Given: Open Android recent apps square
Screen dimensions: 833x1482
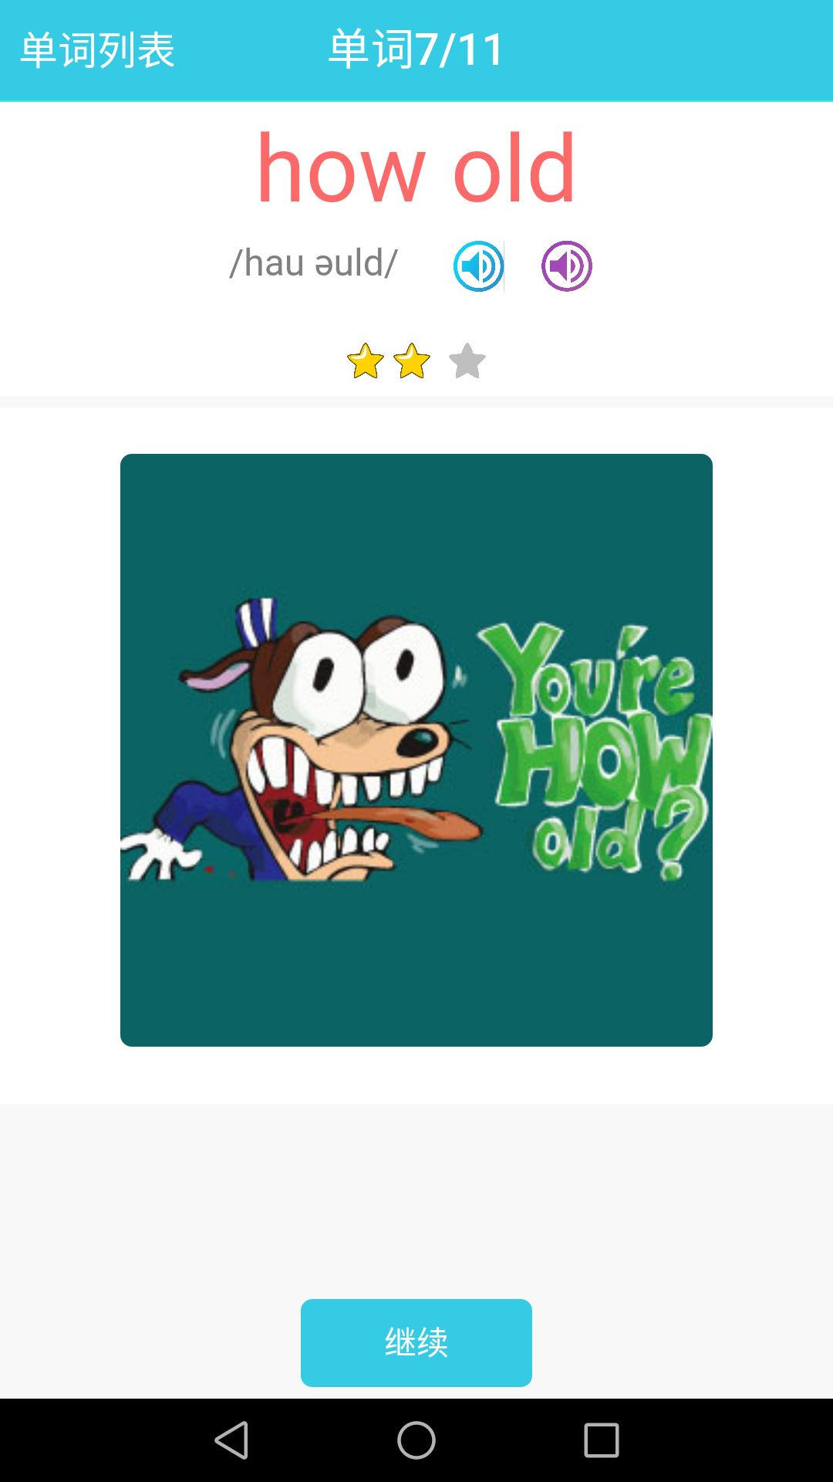Looking at the screenshot, I should pos(602,1440).
